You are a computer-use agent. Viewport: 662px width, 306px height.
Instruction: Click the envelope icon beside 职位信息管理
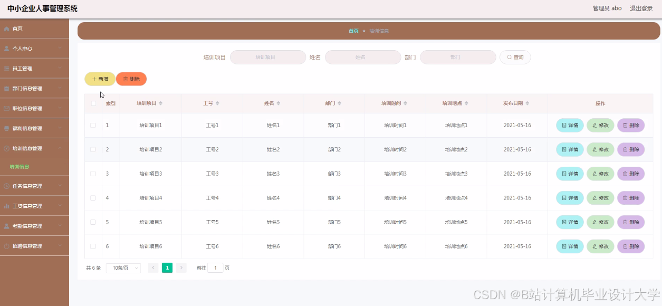[7, 109]
